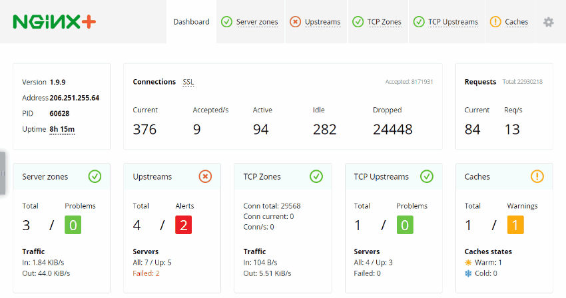Screen dimensions: 566x298
Task: Switch to the Dashboard tab
Action: click(x=191, y=22)
